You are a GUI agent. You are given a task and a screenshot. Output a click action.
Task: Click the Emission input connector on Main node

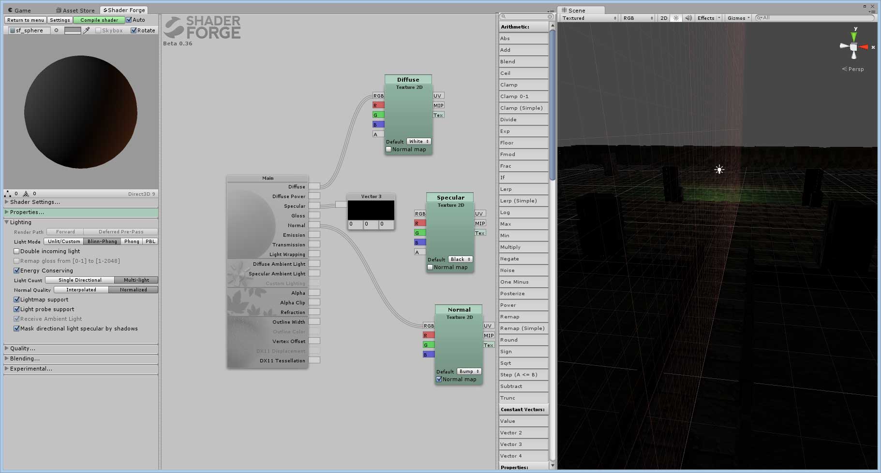[314, 235]
